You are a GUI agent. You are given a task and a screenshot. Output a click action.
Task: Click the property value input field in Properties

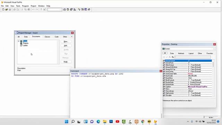click(x=193, y=57)
